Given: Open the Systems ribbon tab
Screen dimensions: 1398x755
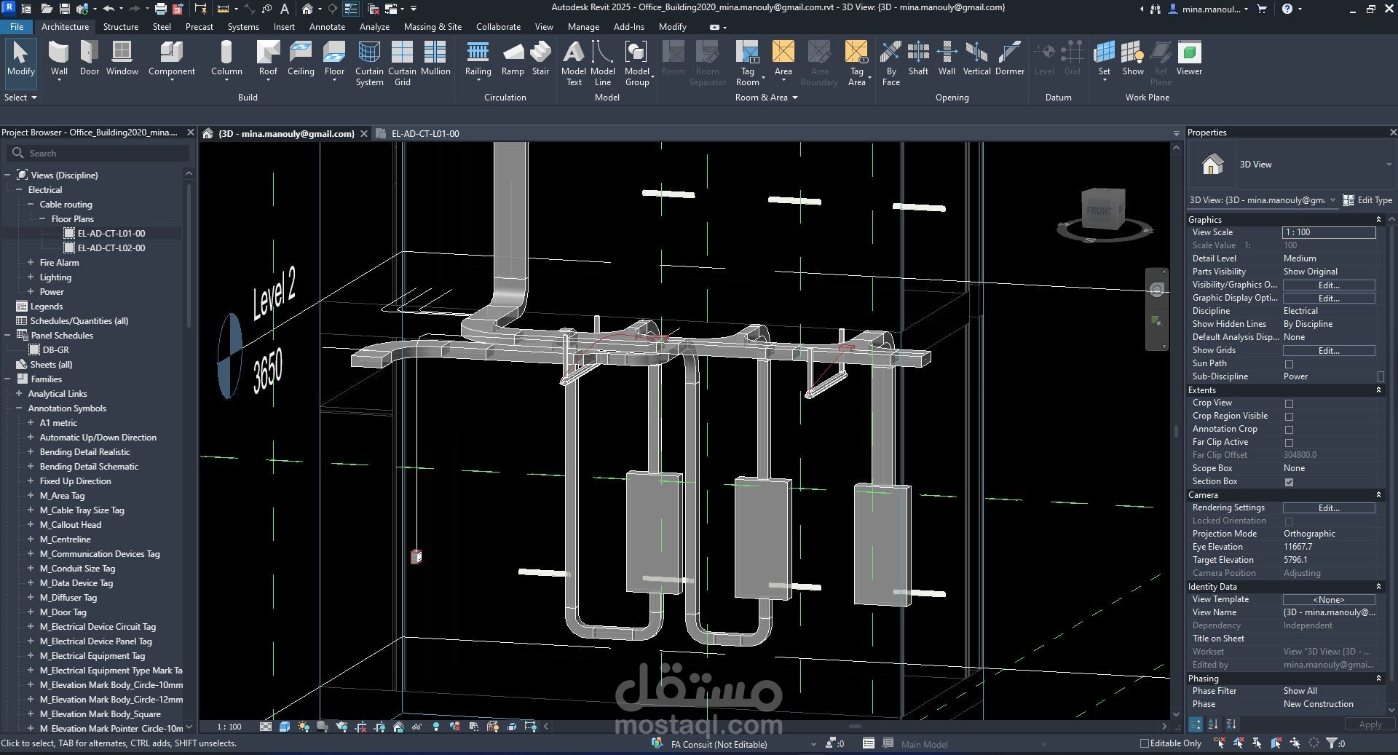Looking at the screenshot, I should click(243, 26).
